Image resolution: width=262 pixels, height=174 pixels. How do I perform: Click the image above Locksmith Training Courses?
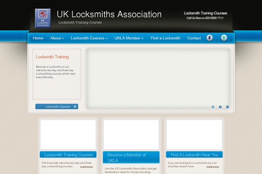click(x=68, y=134)
